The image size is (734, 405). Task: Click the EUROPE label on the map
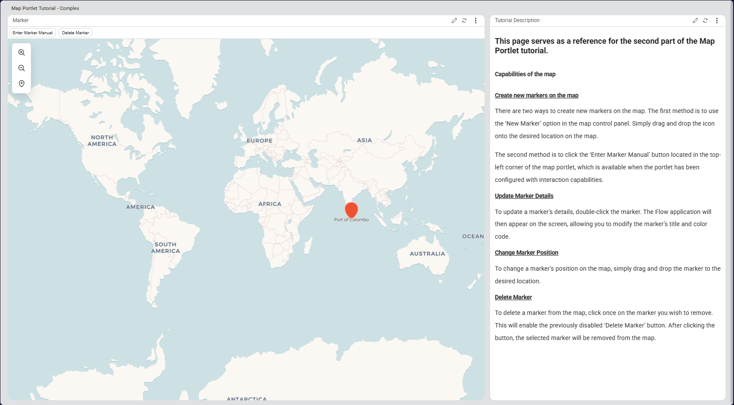click(259, 141)
